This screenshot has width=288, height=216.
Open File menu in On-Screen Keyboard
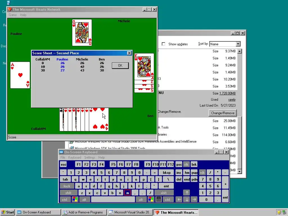click(63, 157)
